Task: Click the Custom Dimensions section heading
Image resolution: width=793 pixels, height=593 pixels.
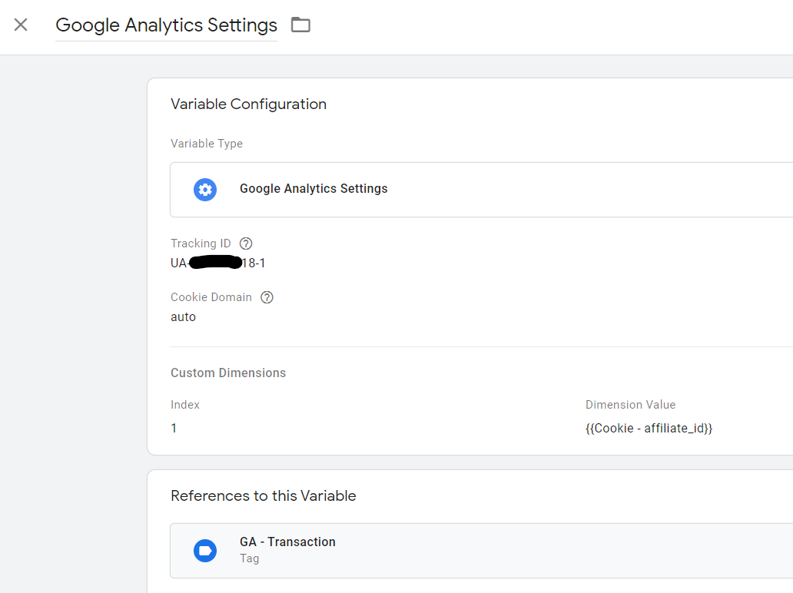Action: point(228,373)
